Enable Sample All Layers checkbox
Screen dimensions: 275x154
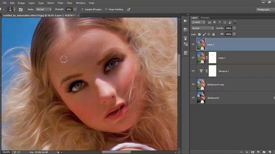82,9
